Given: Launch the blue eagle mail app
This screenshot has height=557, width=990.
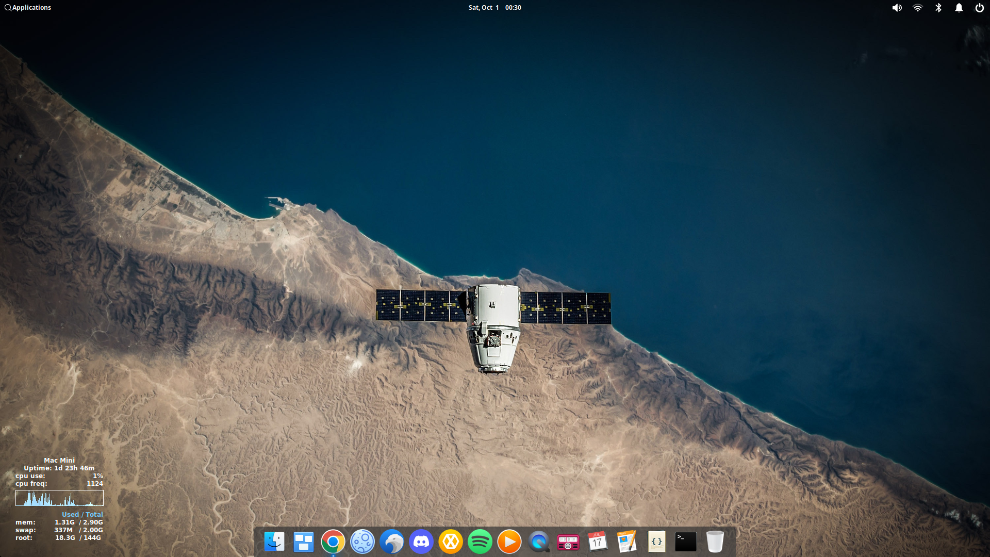Looking at the screenshot, I should 392,542.
